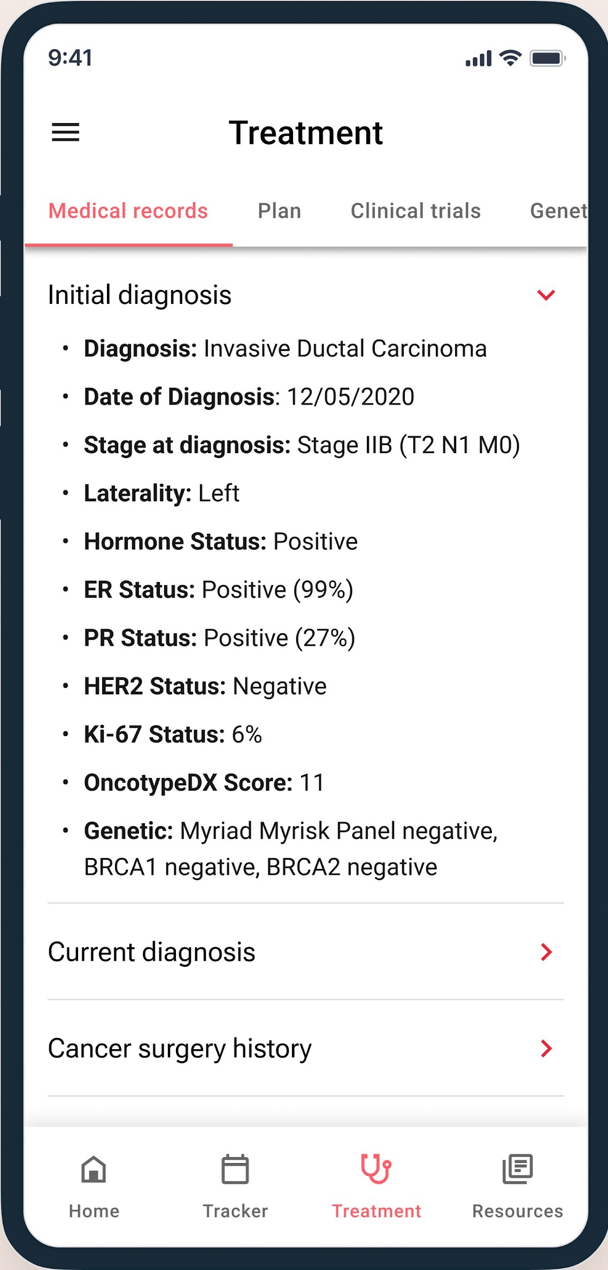Viewport: 608px width, 1270px height.
Task: Tap the Tracker navigation label
Action: click(235, 1211)
